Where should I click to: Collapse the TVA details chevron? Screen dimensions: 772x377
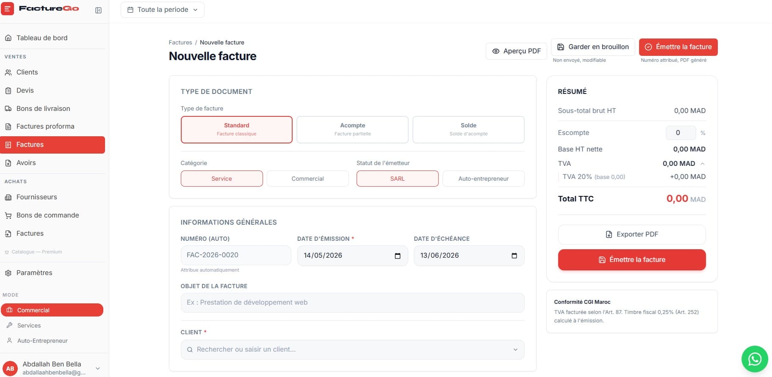703,164
